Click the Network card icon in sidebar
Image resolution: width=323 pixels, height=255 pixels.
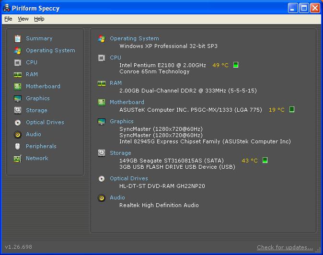18,159
